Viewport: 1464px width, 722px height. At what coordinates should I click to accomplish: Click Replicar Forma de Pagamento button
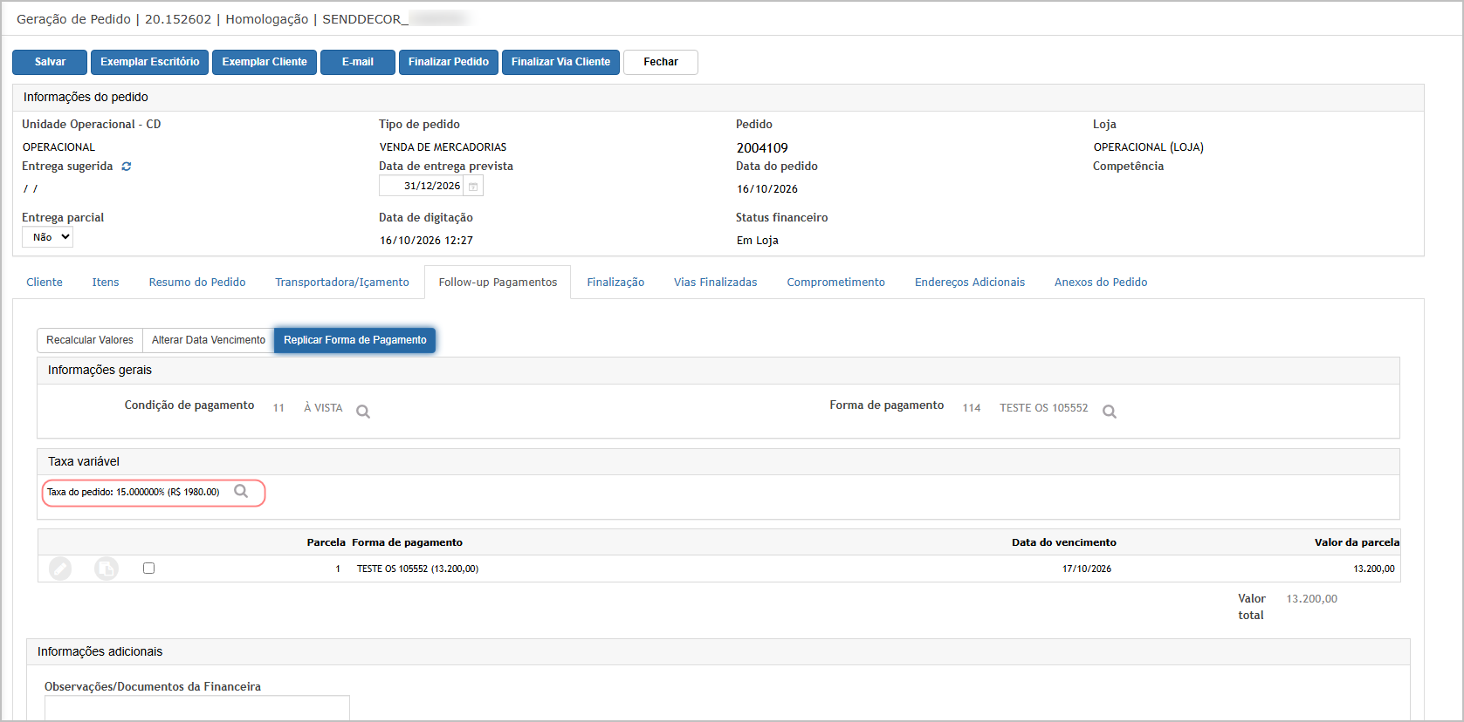click(354, 340)
